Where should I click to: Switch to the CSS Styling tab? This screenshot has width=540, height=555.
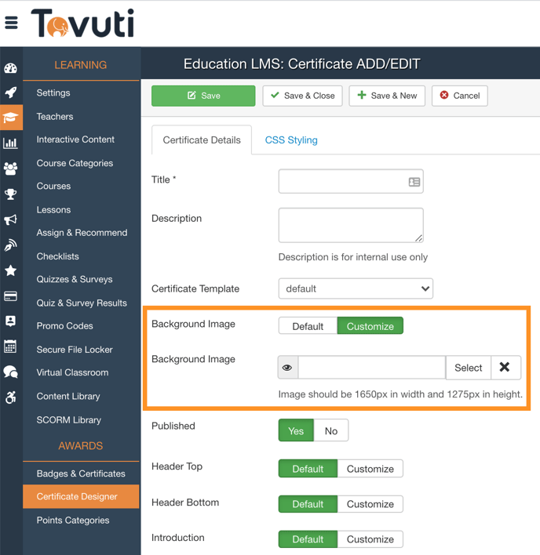pos(291,140)
